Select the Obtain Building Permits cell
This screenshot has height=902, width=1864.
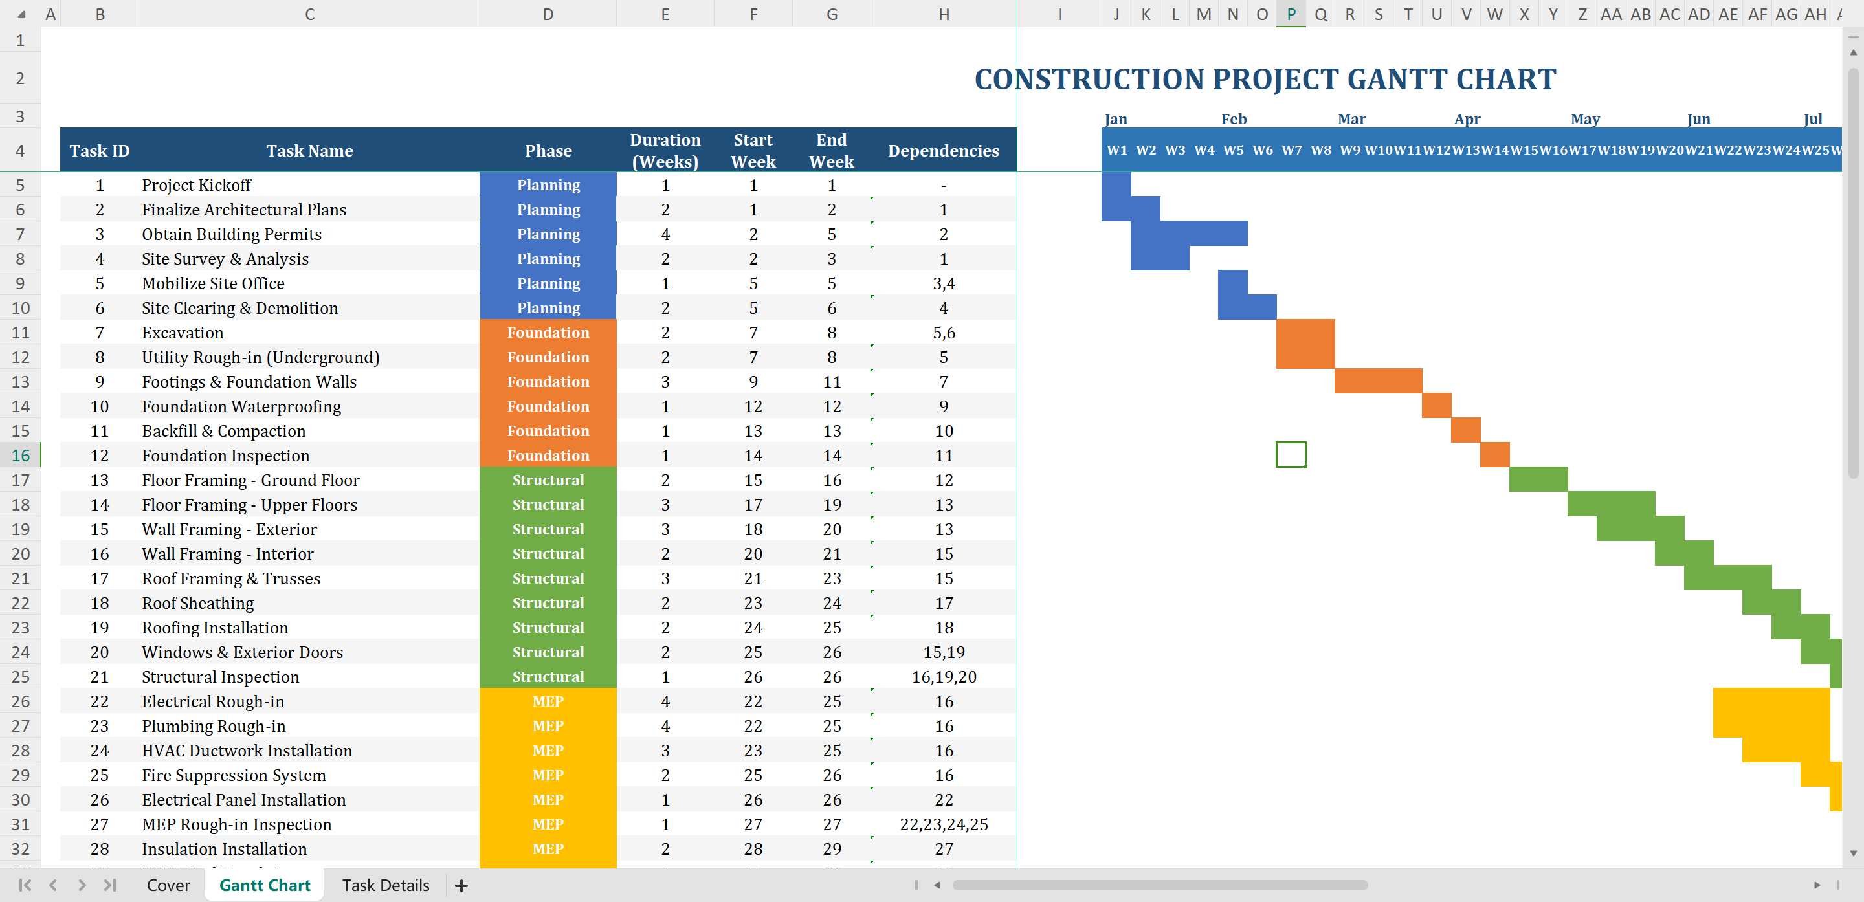tap(309, 234)
